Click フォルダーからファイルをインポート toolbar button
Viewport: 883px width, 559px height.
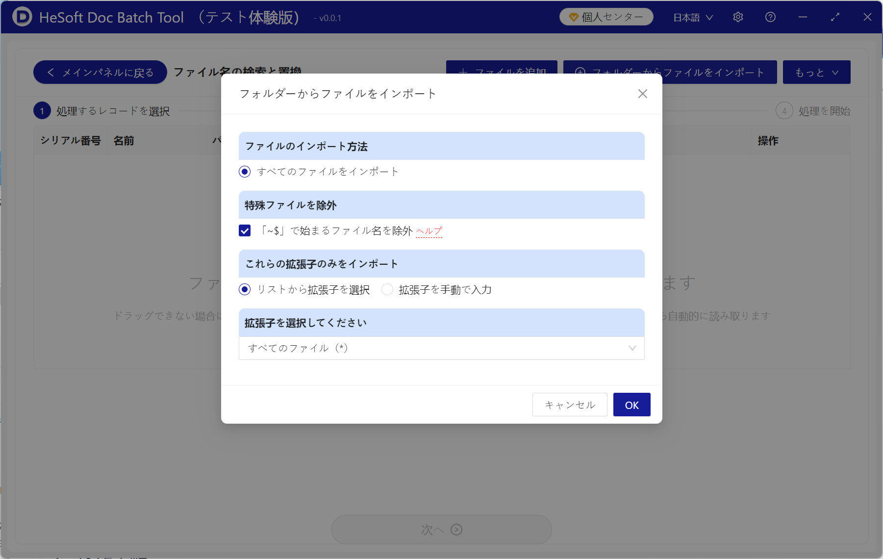pyautogui.click(x=670, y=72)
